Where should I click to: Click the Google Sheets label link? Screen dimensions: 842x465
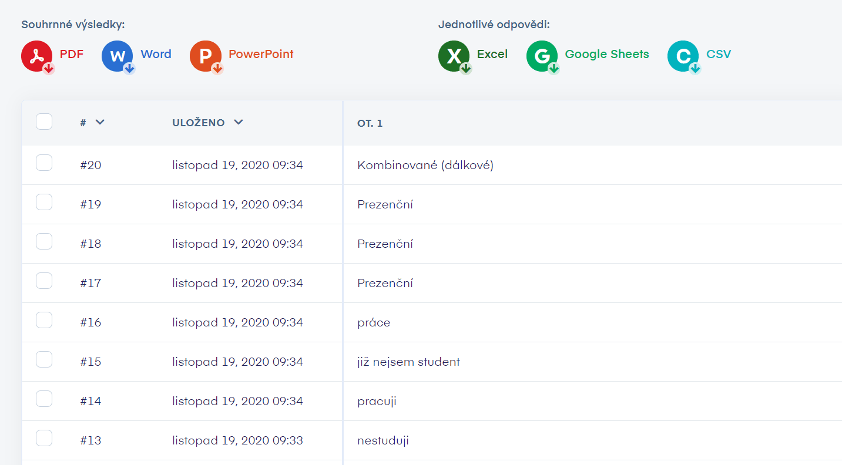point(606,55)
